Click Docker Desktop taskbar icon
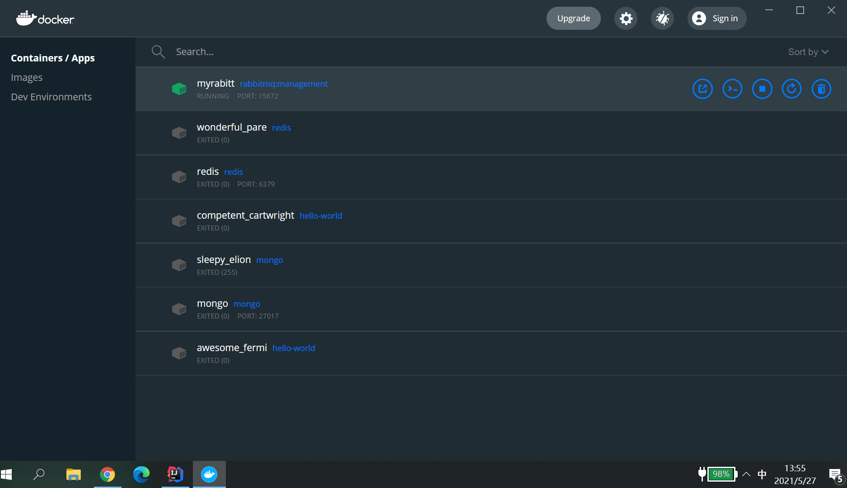 (x=209, y=474)
